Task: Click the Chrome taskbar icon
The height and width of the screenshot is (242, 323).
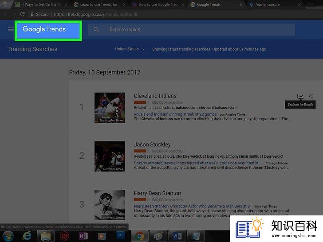Action: tap(139, 236)
